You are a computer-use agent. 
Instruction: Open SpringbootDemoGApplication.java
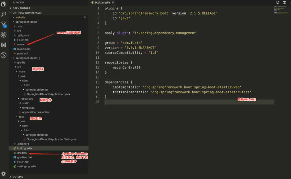(49, 94)
